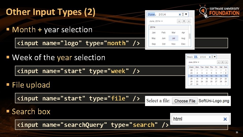Clear the search box with the blue X
This screenshot has height=137, width=243.
(x=225, y=119)
